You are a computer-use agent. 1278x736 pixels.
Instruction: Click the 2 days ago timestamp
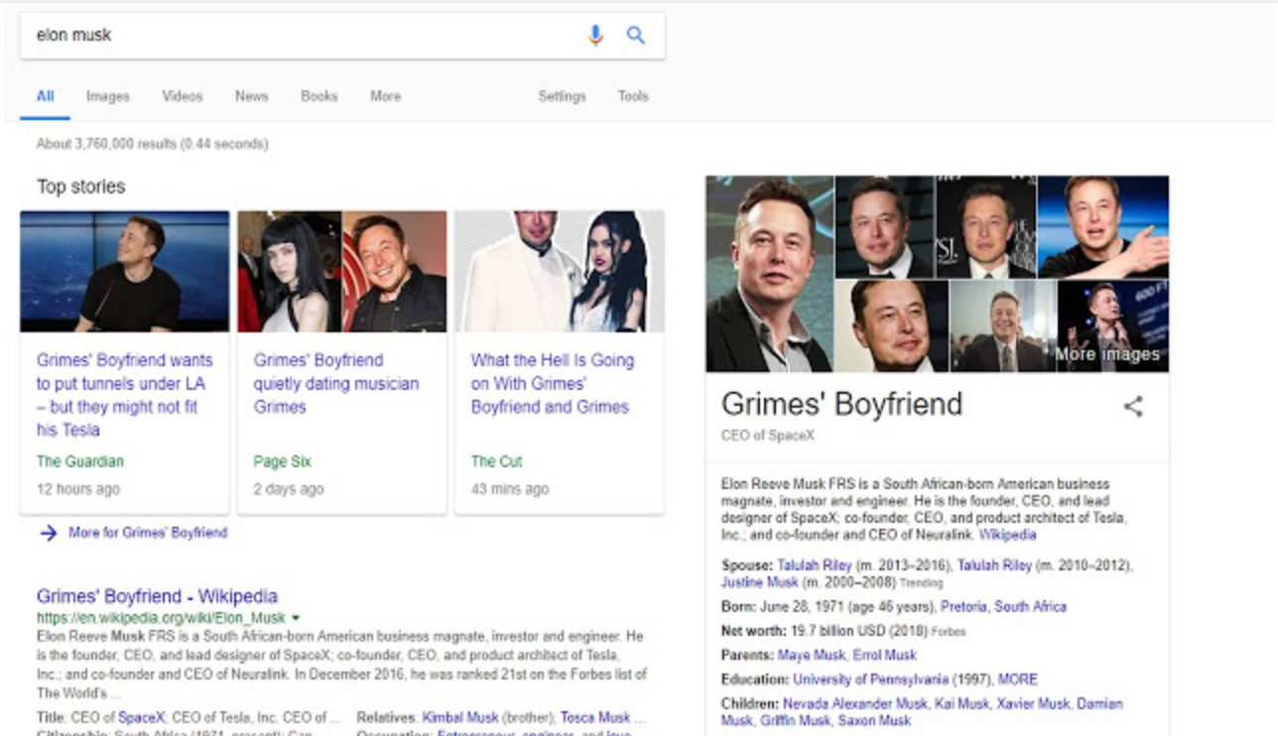tap(289, 489)
